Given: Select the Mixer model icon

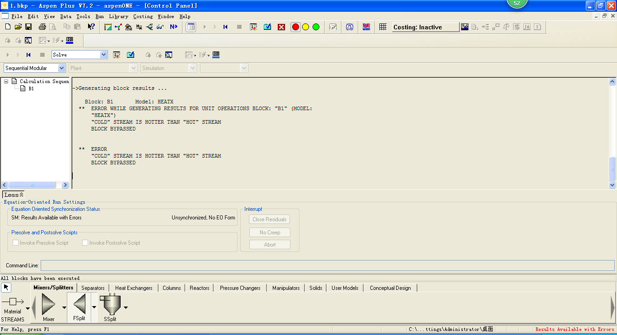Looking at the screenshot, I should click(x=48, y=305).
